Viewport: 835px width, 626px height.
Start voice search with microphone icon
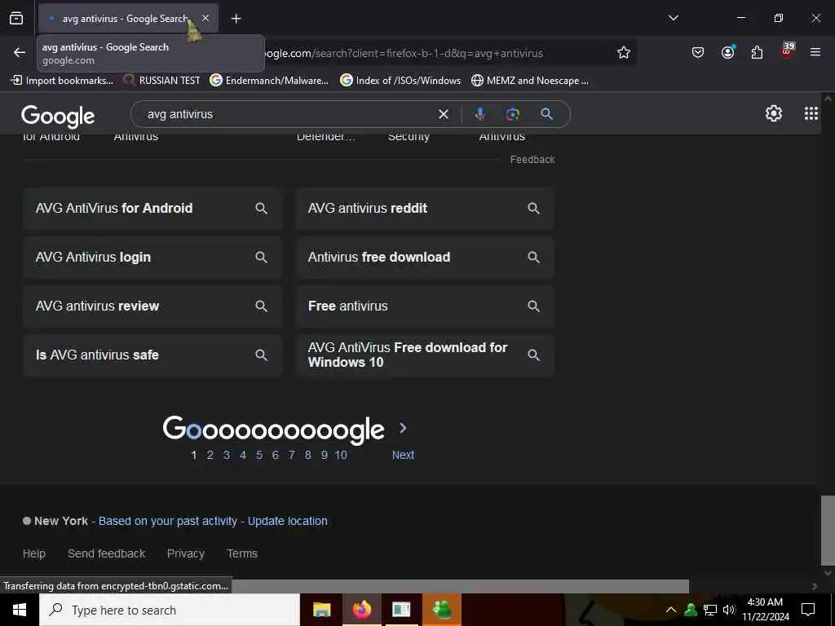[x=479, y=114]
